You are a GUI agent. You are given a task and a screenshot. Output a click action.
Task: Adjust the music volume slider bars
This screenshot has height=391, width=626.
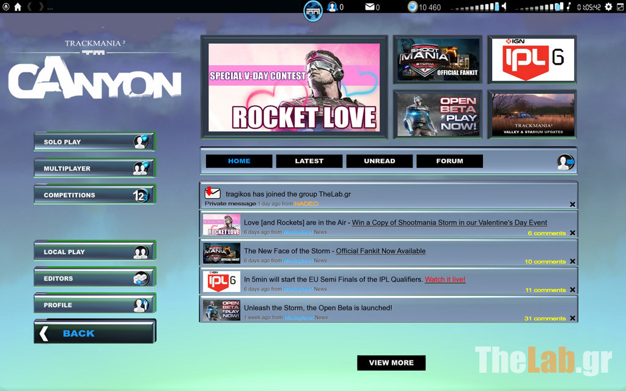point(539,7)
